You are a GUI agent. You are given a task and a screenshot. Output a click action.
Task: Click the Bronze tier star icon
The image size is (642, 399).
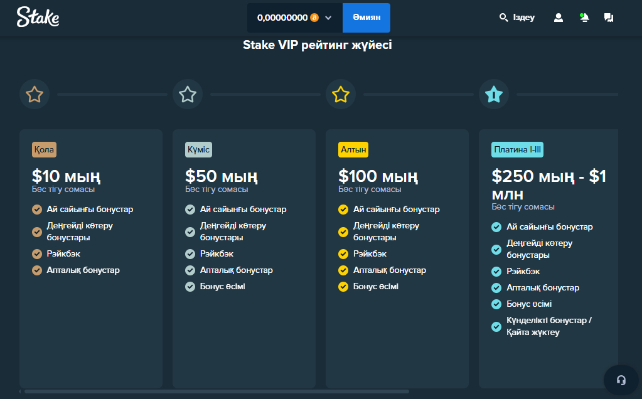[35, 95]
